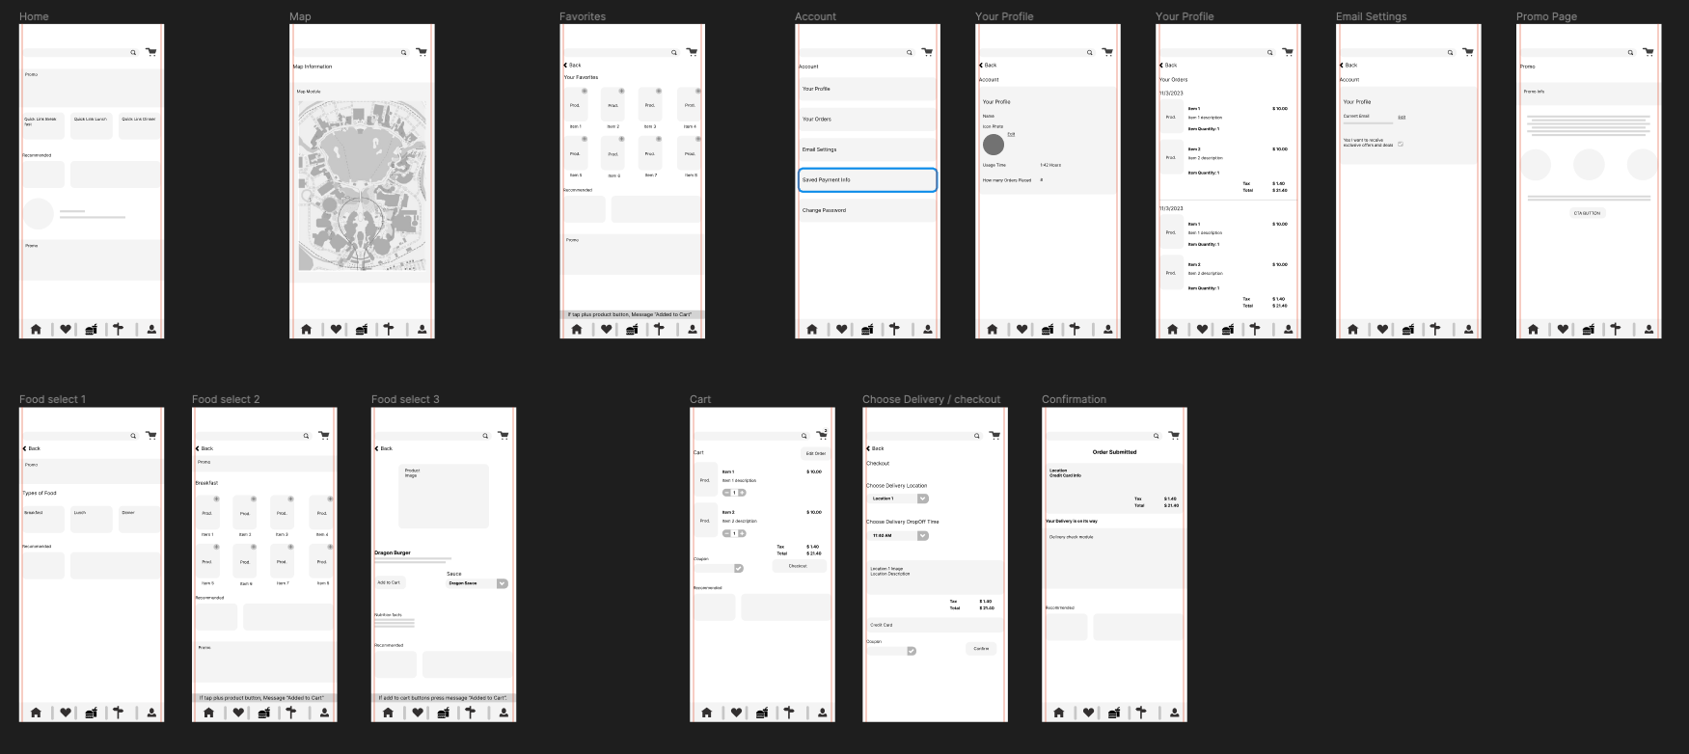Viewport: 1689px width, 754px height.
Task: Open Change Password in Account menu
Action: [x=866, y=210]
